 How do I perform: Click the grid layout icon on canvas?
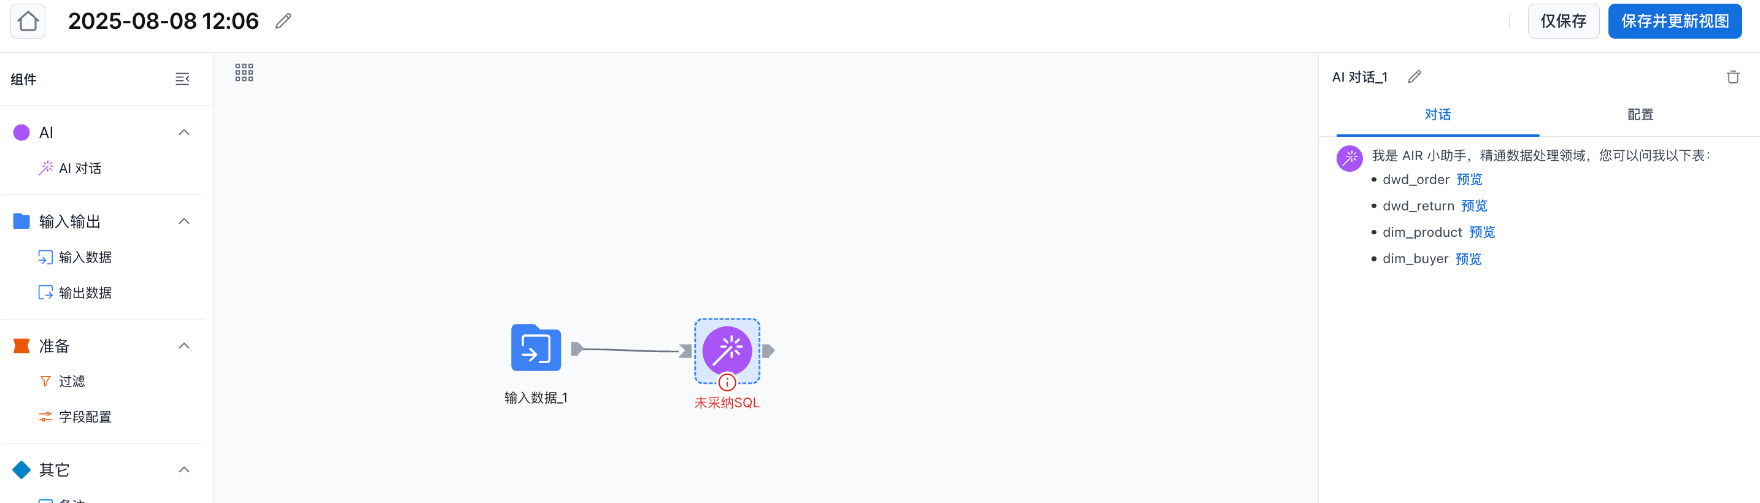point(244,72)
